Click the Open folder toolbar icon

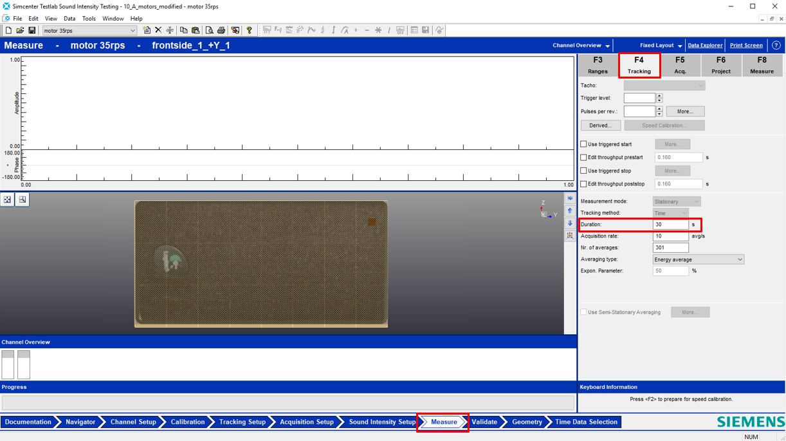click(x=20, y=30)
